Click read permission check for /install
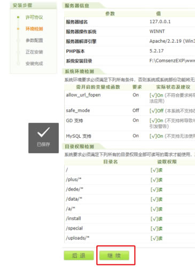Viewport: 195px width, 267px height. coord(157,219)
